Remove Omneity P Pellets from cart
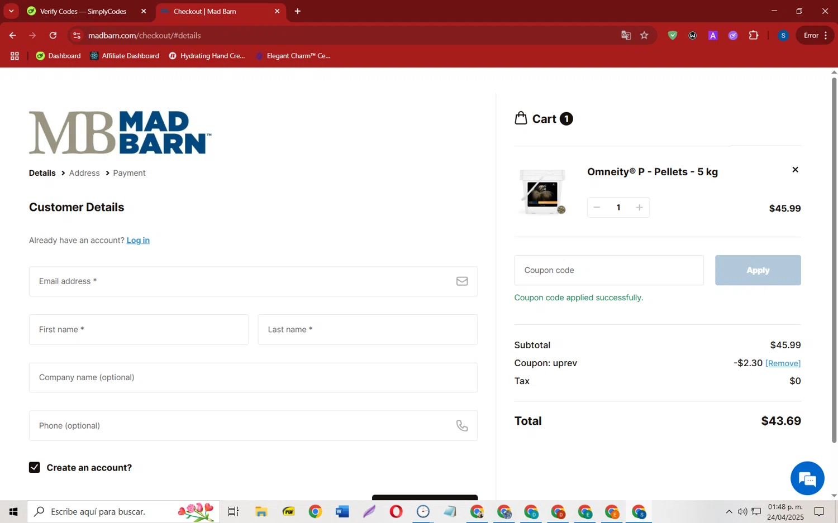This screenshot has height=523, width=838. tap(795, 170)
